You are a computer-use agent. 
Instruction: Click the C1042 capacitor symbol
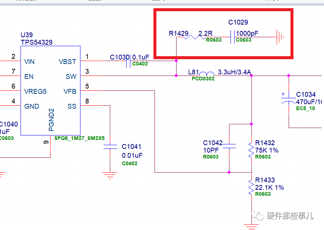[x=229, y=148]
